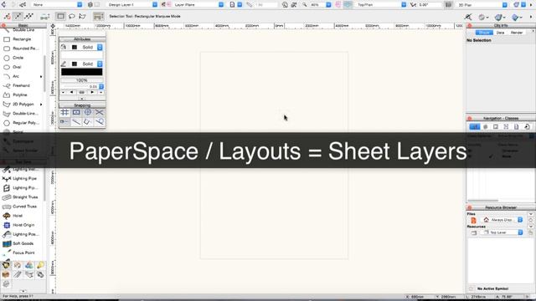The height and width of the screenshot is (301, 536).
Task: Choose Rectangular Marquee selection mode
Action: click(x=60, y=16)
